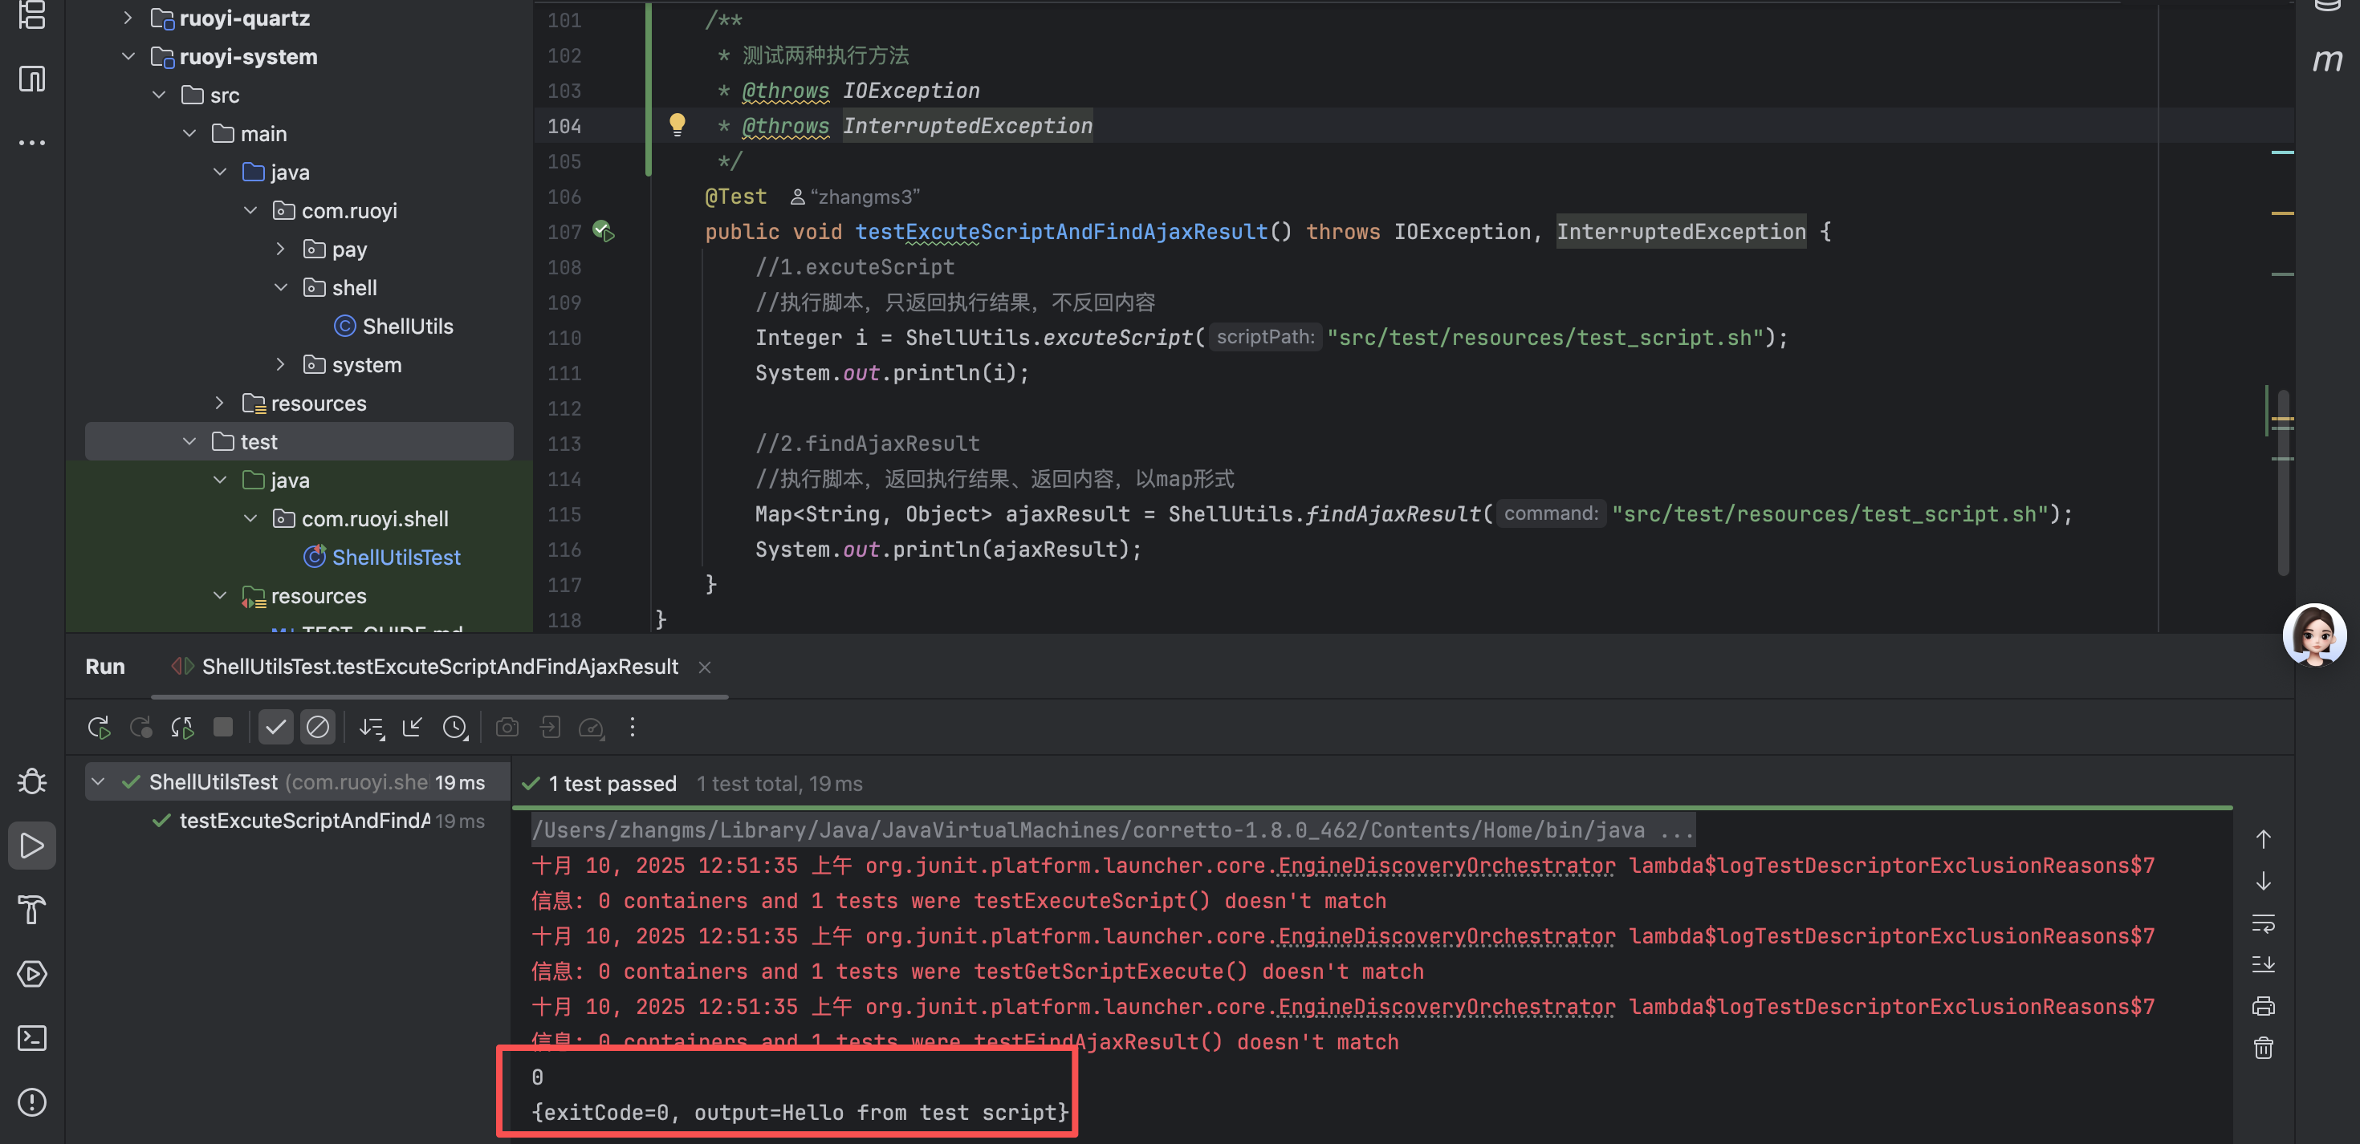Select the ShellUtilsTest.testExcuteScriptAndFindAjaxResult run tab
Screen dimensions: 2360x1144
439,667
